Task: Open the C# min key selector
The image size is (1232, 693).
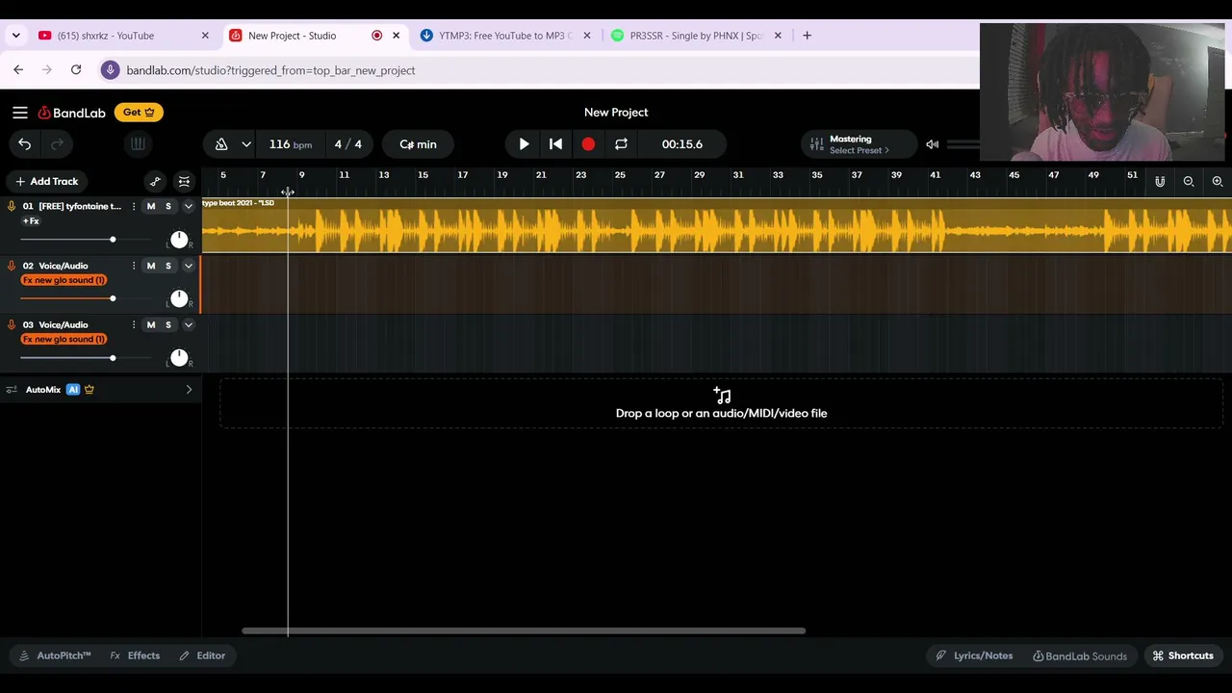Action: pyautogui.click(x=418, y=144)
